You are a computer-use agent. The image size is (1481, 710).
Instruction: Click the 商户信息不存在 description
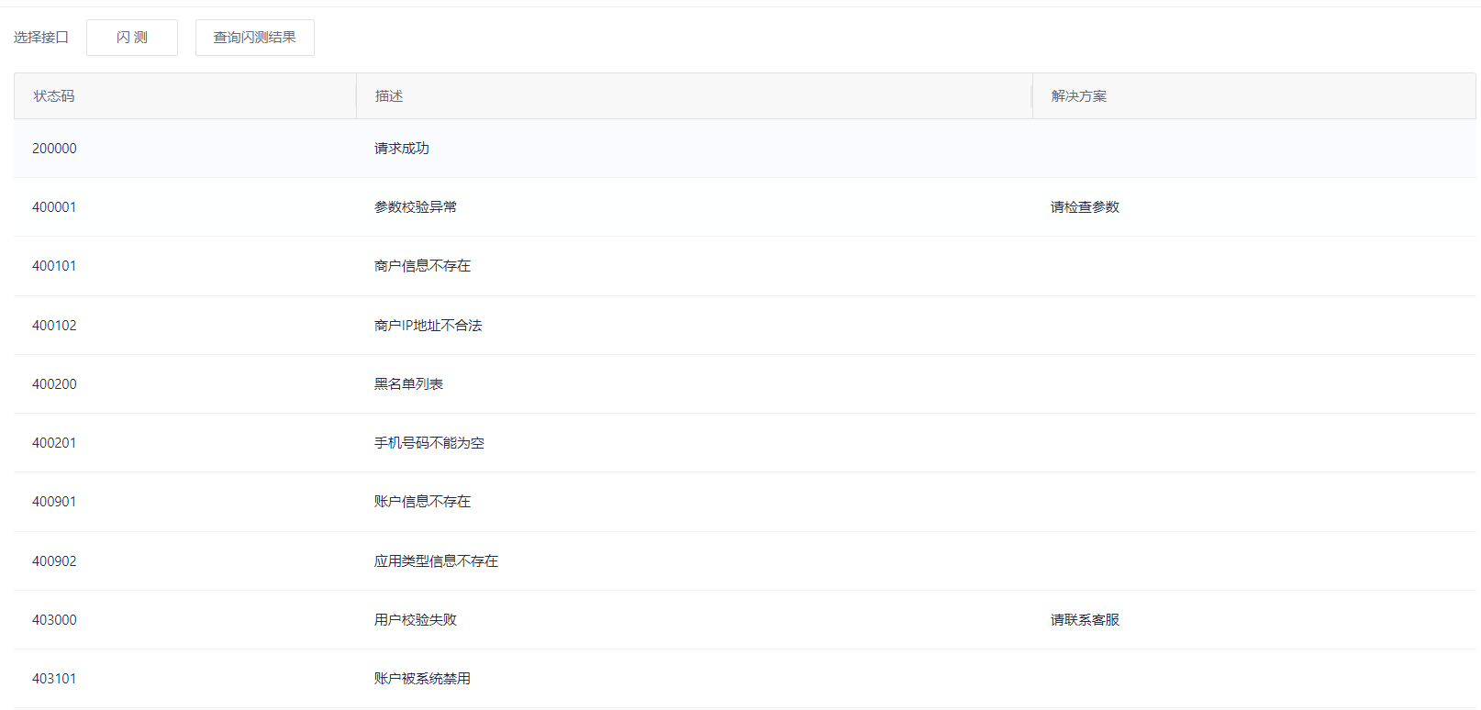pyautogui.click(x=422, y=266)
